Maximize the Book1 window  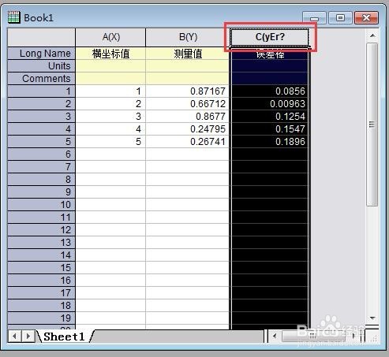coord(340,18)
